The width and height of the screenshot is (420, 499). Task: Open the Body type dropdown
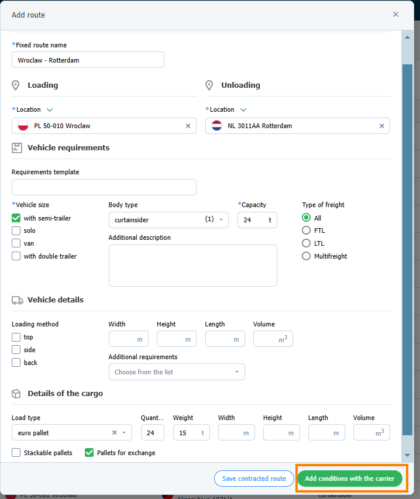pos(221,220)
